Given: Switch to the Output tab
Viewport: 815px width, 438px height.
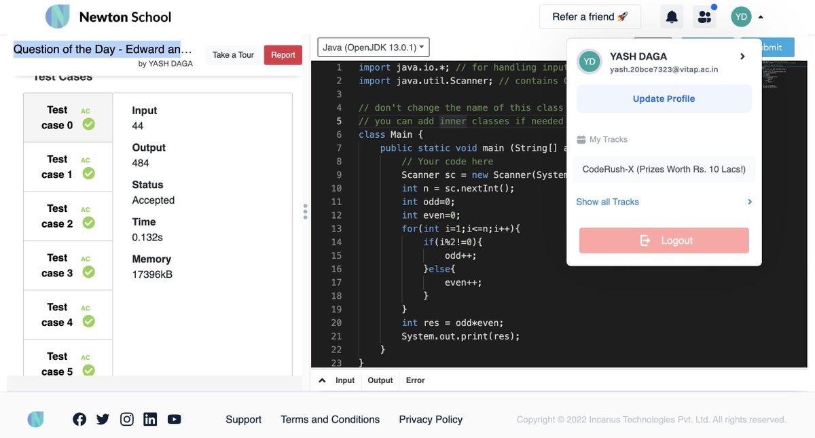Looking at the screenshot, I should [x=380, y=380].
